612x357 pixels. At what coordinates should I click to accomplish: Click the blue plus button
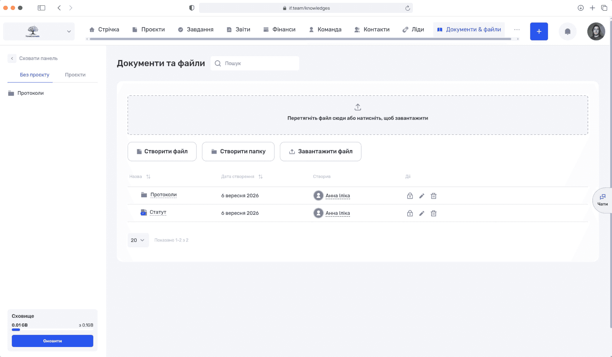pos(539,31)
